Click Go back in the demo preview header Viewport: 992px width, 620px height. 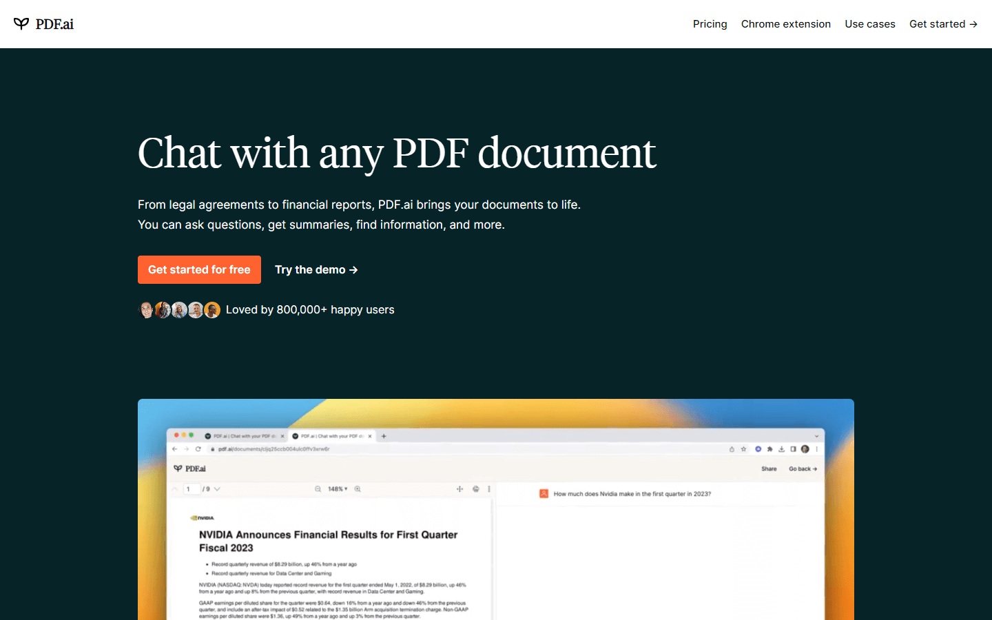tap(803, 469)
